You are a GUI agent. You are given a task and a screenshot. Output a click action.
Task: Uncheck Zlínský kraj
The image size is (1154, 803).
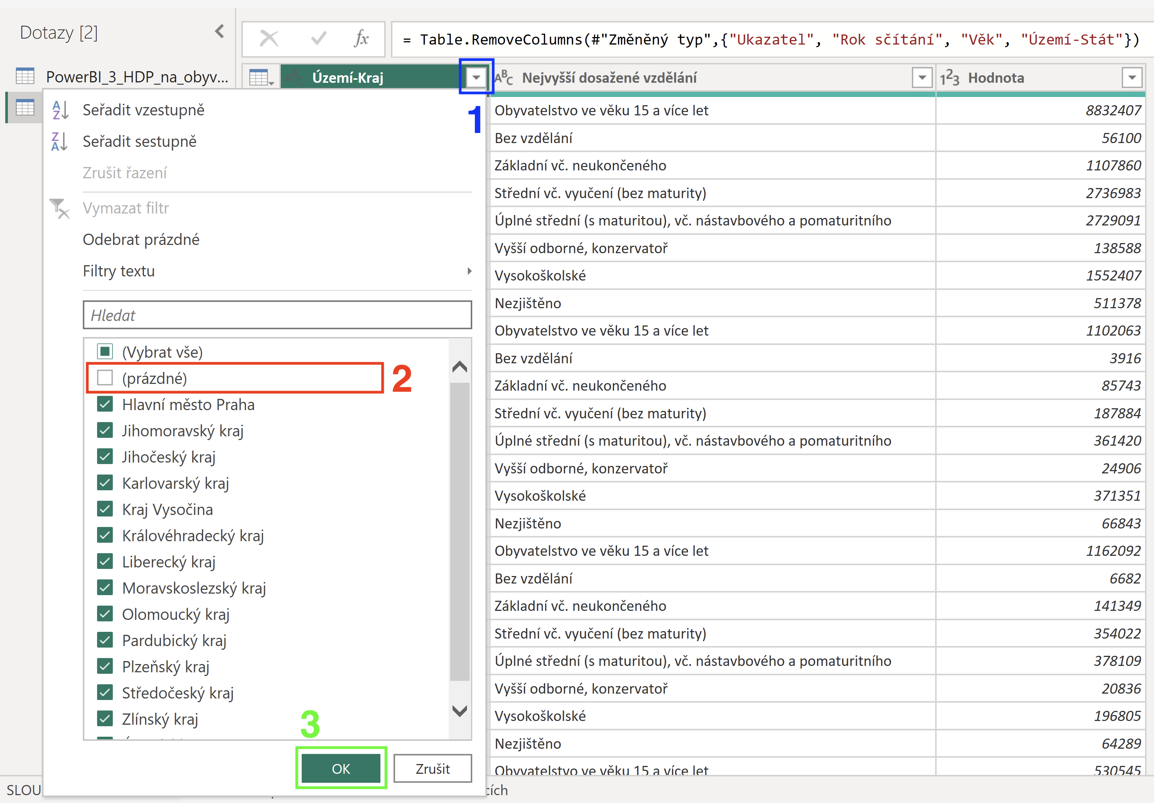(105, 719)
